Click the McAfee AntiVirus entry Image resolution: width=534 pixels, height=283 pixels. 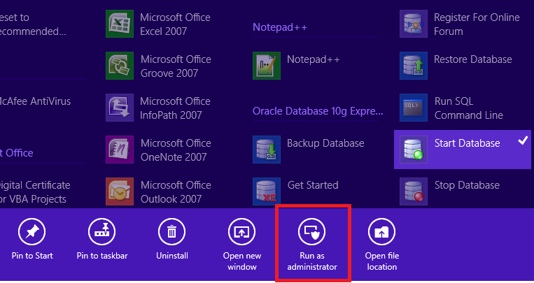coord(35,101)
